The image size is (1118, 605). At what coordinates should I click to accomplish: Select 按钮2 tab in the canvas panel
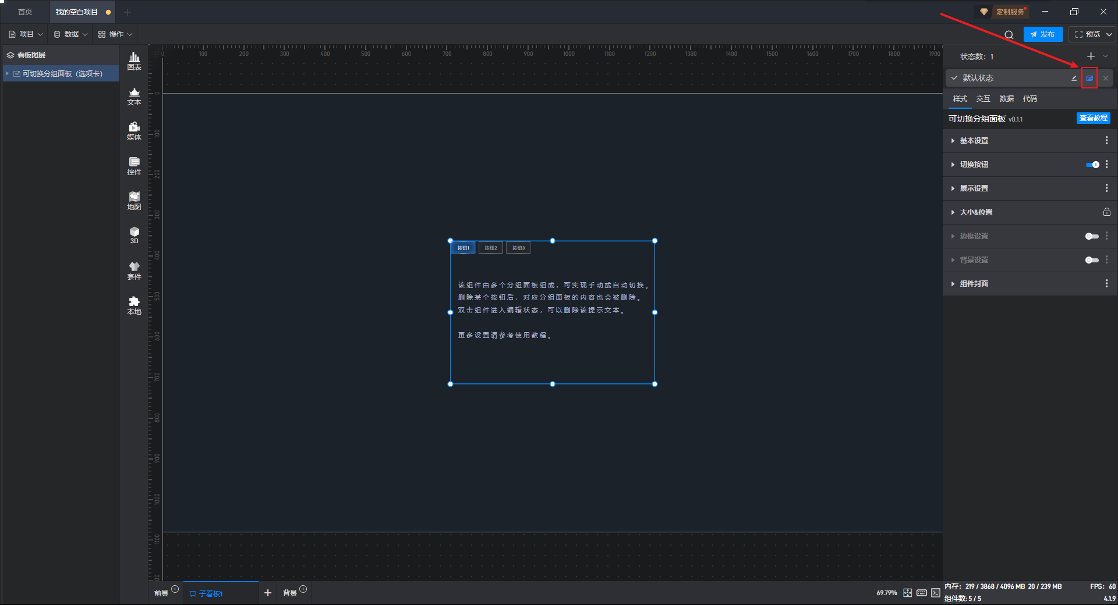point(490,248)
